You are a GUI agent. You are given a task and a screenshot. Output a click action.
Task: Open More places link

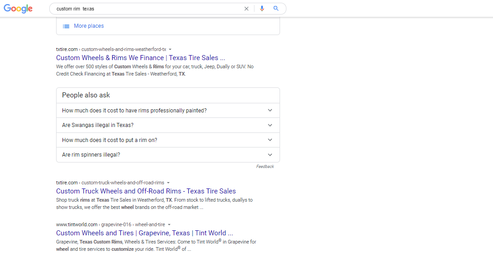click(88, 26)
